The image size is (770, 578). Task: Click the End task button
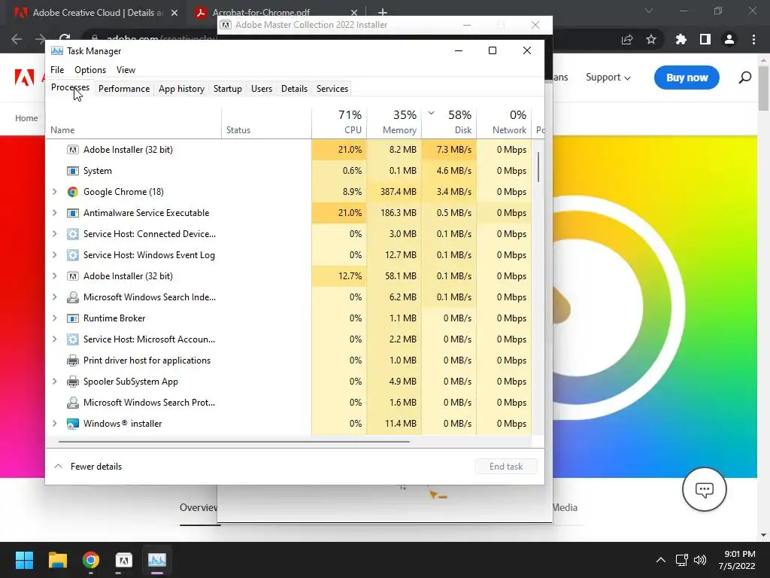(506, 467)
